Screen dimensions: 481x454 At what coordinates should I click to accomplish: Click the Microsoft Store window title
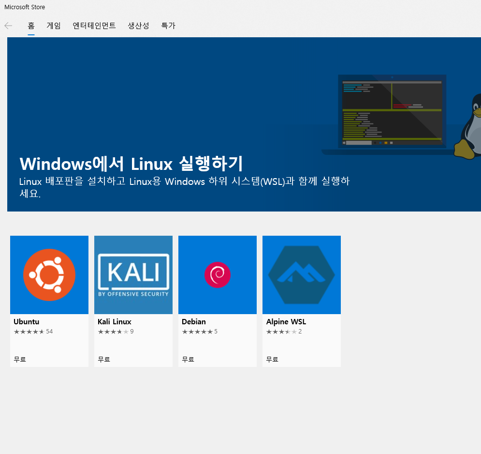pos(25,7)
